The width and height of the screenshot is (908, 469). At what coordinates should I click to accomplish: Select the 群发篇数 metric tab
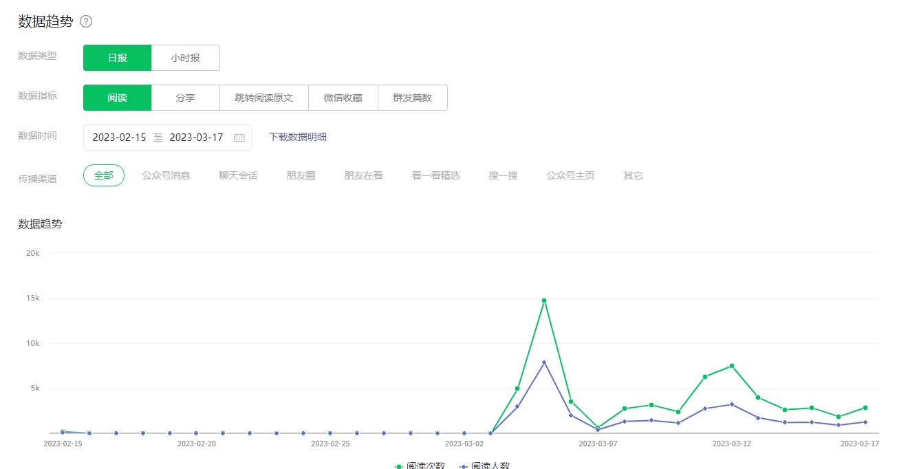[x=413, y=98]
